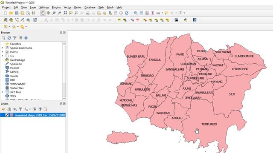This screenshot has height=153, width=273.
Task: Click Filter Legend funnel in Layers panel
Action: point(20,109)
